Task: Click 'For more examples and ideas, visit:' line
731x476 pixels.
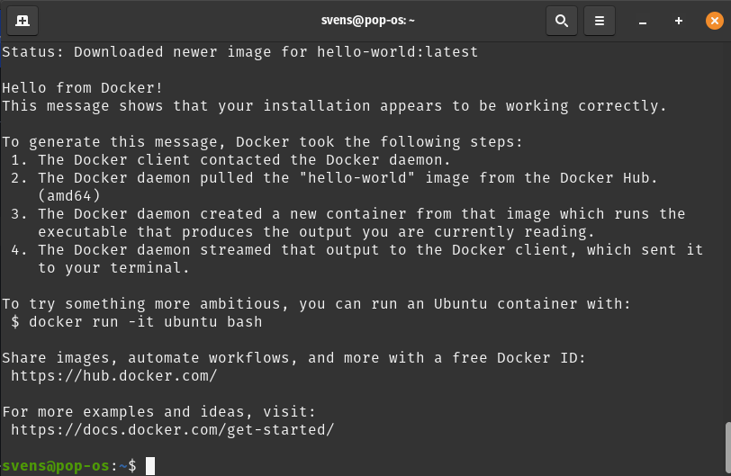Action: (159, 412)
